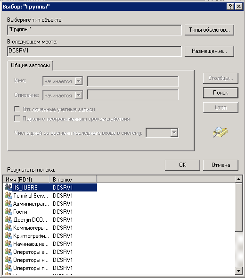245x278 pixels.
Task: Select the Операторы н... group name
Action: pyautogui.click(x=31, y=260)
